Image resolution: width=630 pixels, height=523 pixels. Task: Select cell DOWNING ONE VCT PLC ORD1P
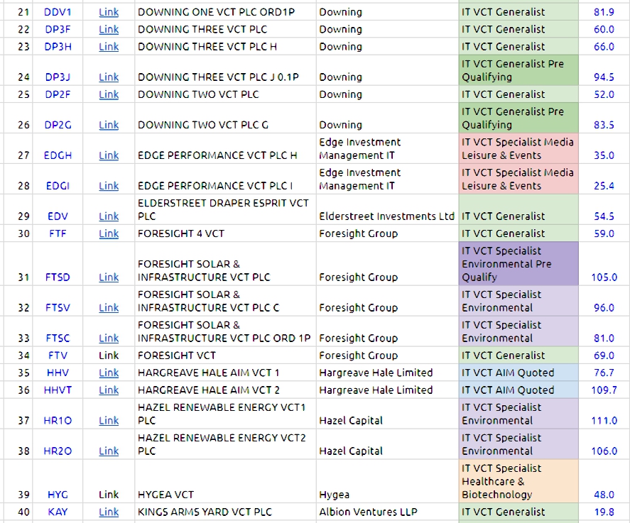pyautogui.click(x=226, y=12)
